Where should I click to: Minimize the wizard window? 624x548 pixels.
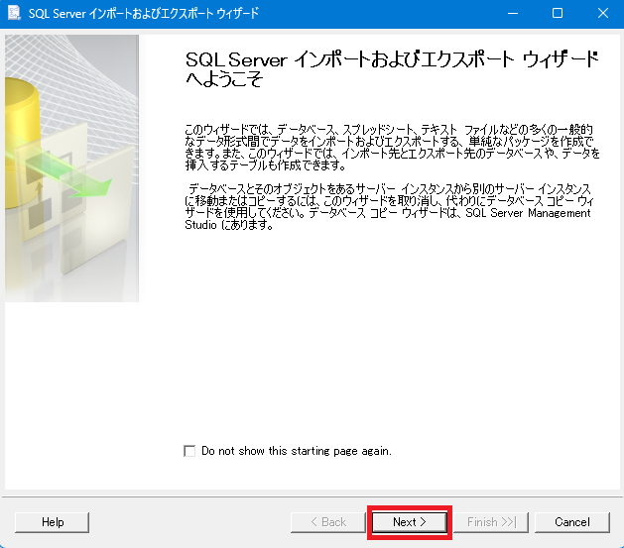(x=513, y=13)
